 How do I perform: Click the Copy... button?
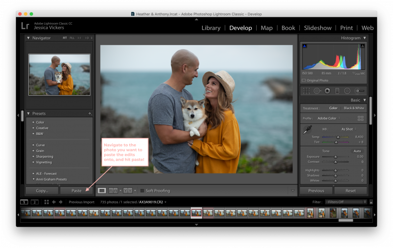42,191
